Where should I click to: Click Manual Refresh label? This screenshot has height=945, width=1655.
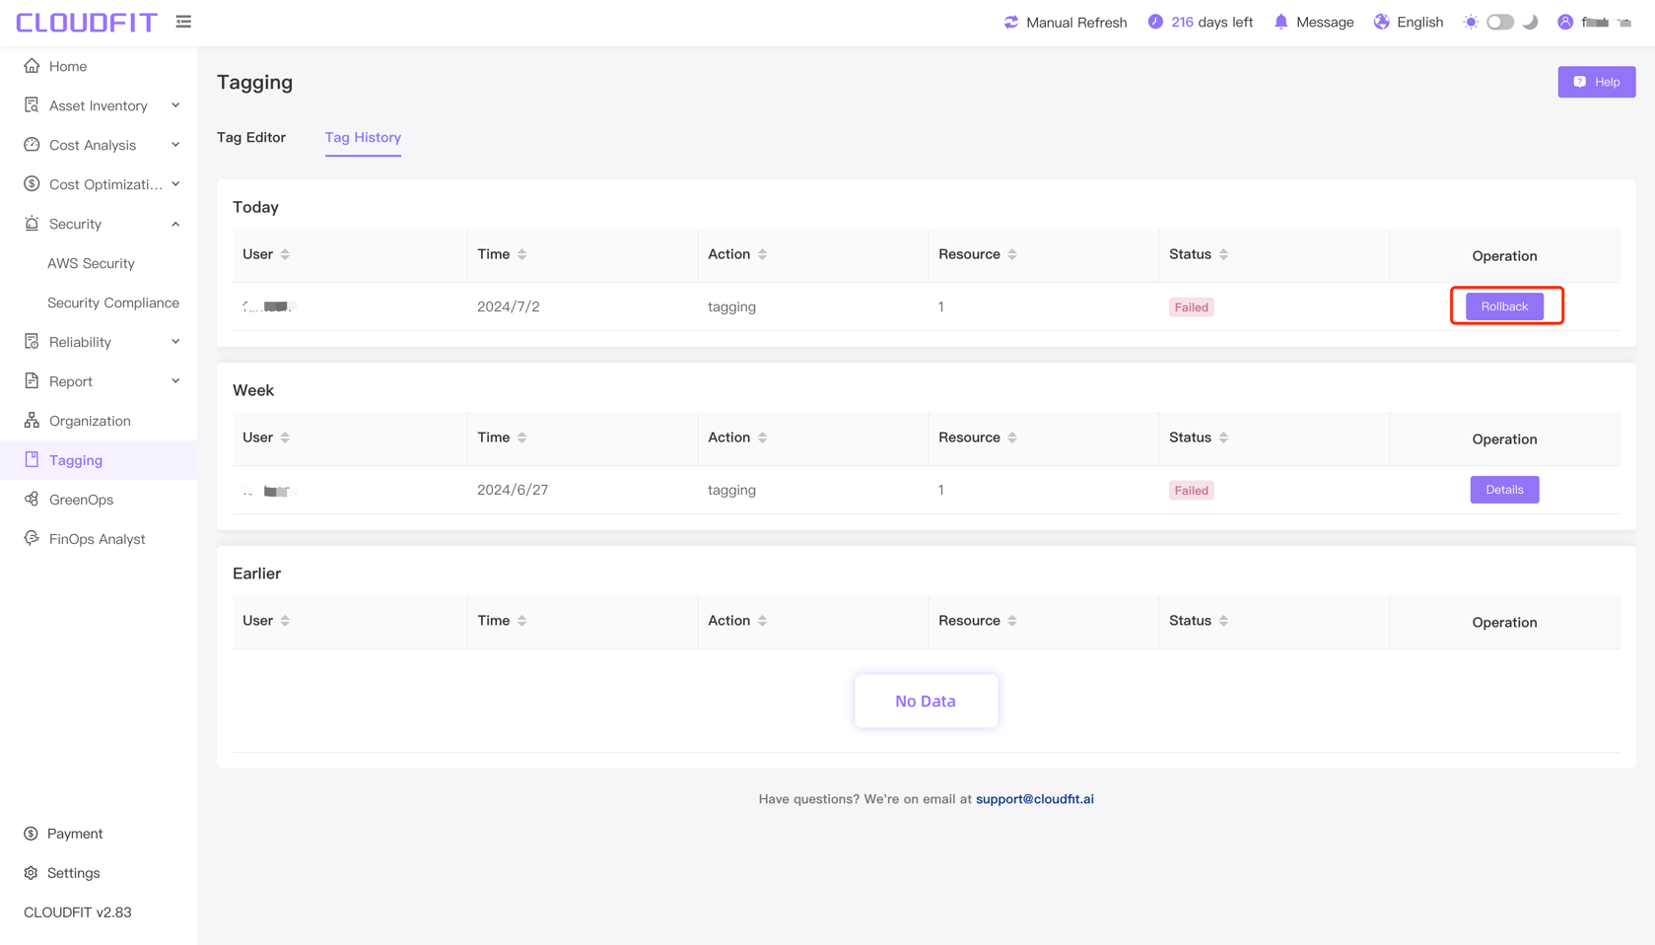coord(1076,22)
